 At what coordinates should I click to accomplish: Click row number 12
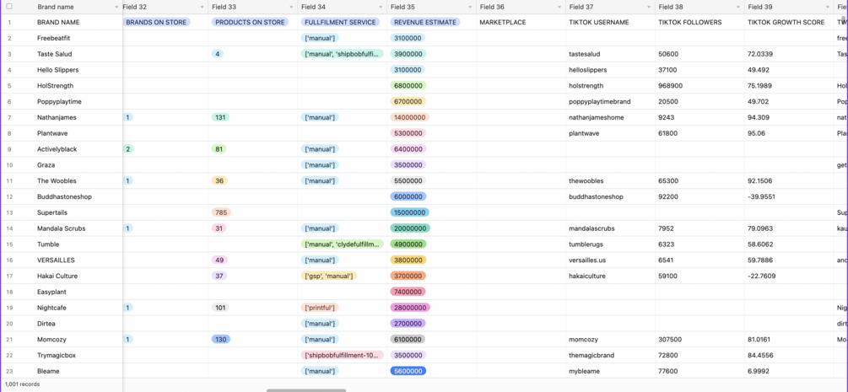click(x=9, y=196)
